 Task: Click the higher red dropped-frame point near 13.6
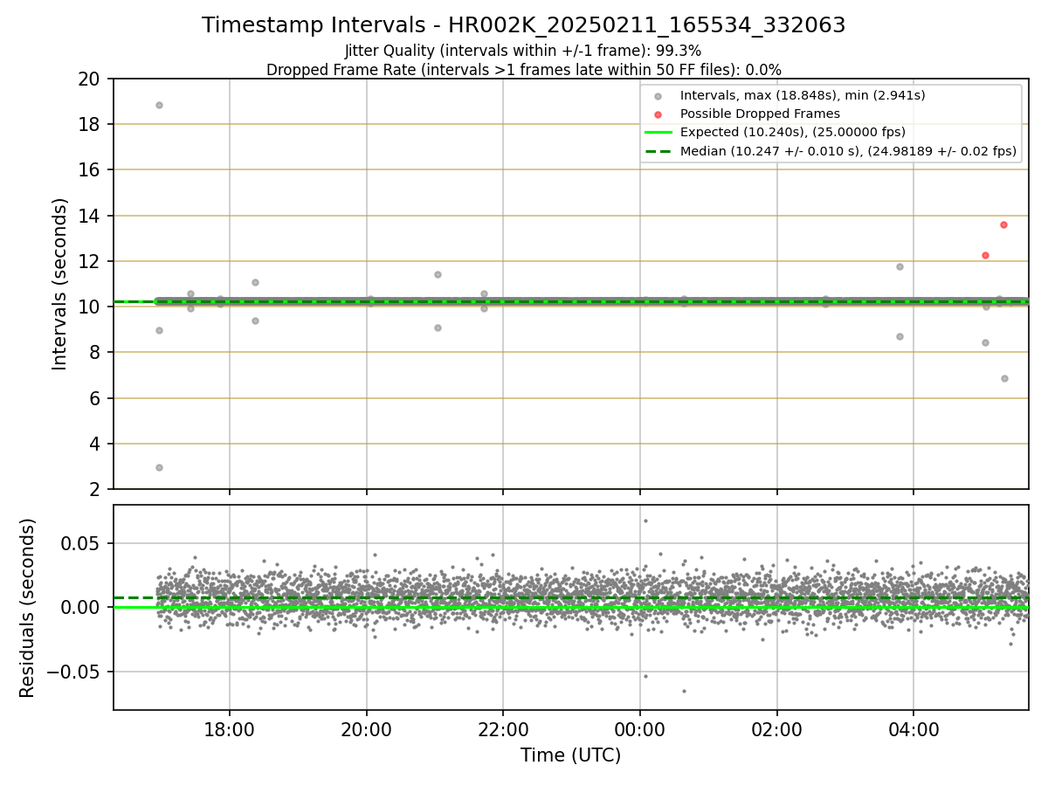pyautogui.click(x=1003, y=224)
